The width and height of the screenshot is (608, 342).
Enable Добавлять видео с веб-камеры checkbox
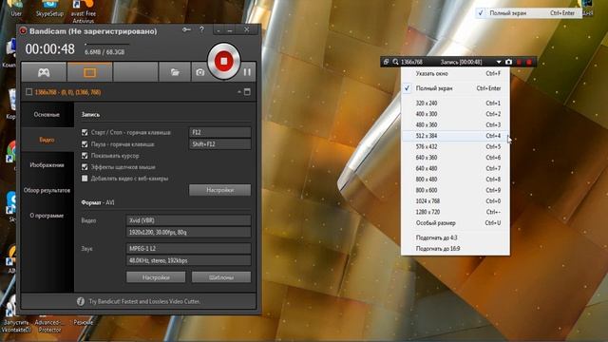click(85, 179)
